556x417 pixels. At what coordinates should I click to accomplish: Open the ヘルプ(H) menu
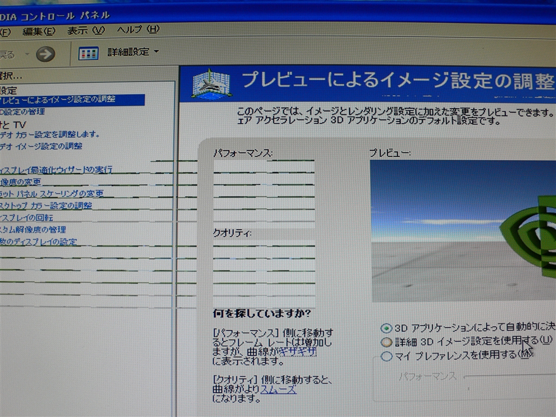(138, 29)
